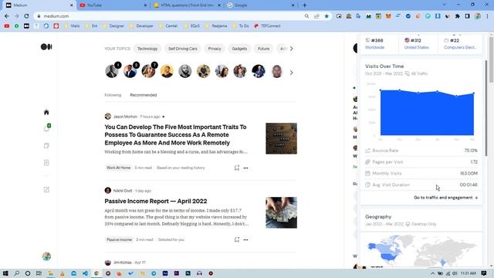Open Task View on the taskbar
This screenshot has width=494, height=278.
pos(39,273)
